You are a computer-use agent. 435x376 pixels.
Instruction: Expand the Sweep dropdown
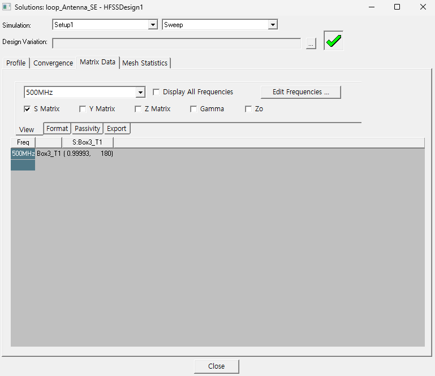tap(273, 25)
